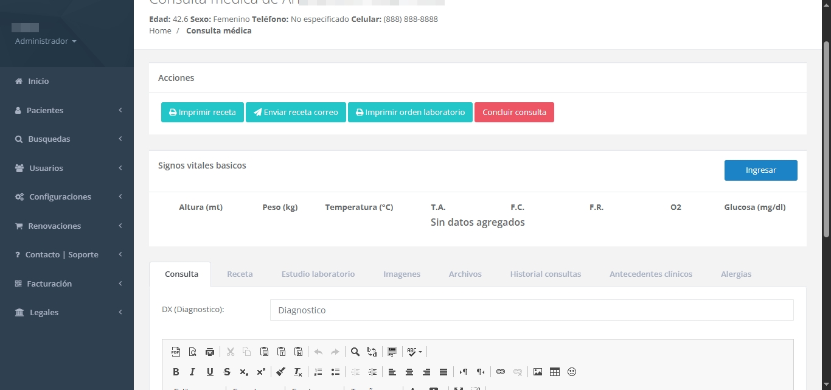
Task: Expand the Pacientes sidebar menu
Action: (x=67, y=110)
